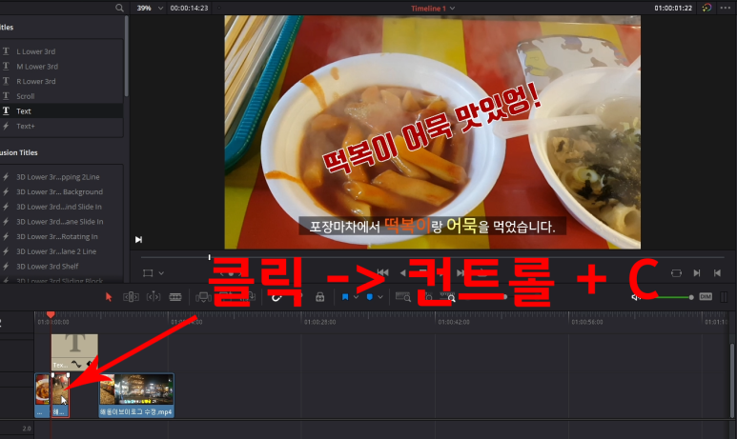The image size is (737, 439).
Task: Toggle bypass color grades and Fusion effects icon
Action: (706, 8)
